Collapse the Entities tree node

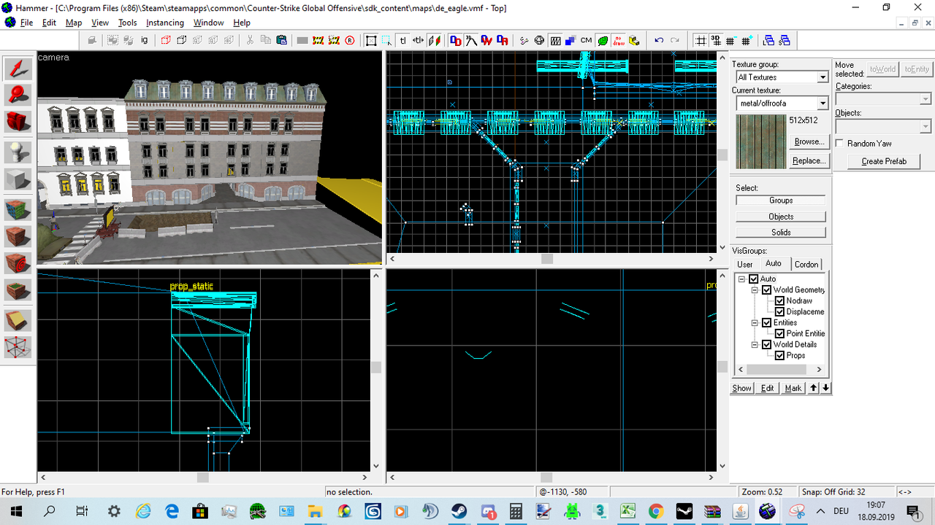click(755, 323)
